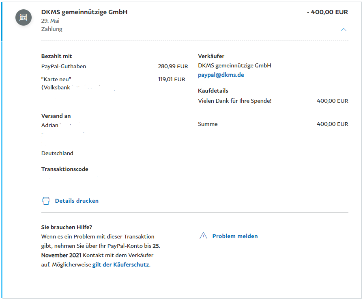
Task: Click the 280,99 EUR amount
Action: click(173, 66)
